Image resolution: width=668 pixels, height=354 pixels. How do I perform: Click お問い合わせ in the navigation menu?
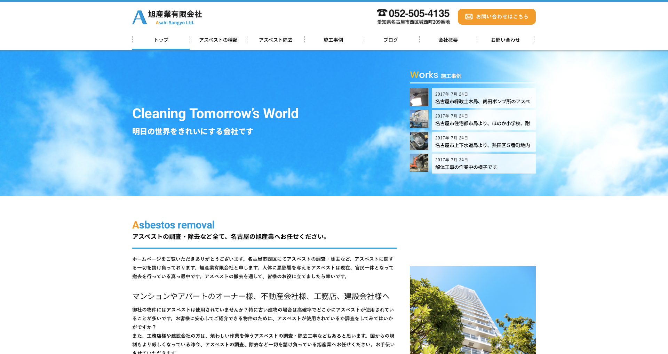(x=505, y=40)
